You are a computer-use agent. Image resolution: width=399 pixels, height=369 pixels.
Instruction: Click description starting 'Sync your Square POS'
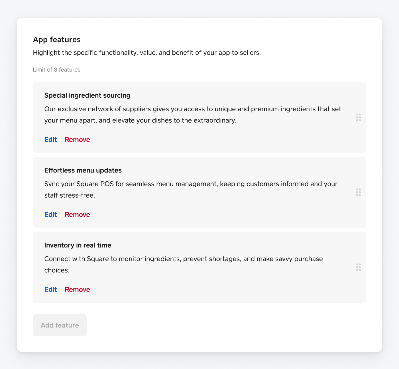[191, 190]
